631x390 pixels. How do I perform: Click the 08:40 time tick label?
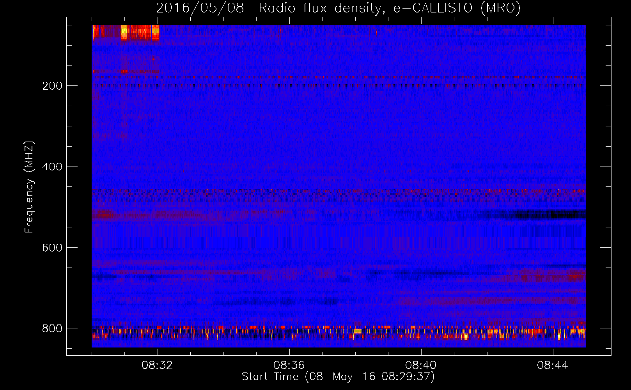[x=421, y=365]
